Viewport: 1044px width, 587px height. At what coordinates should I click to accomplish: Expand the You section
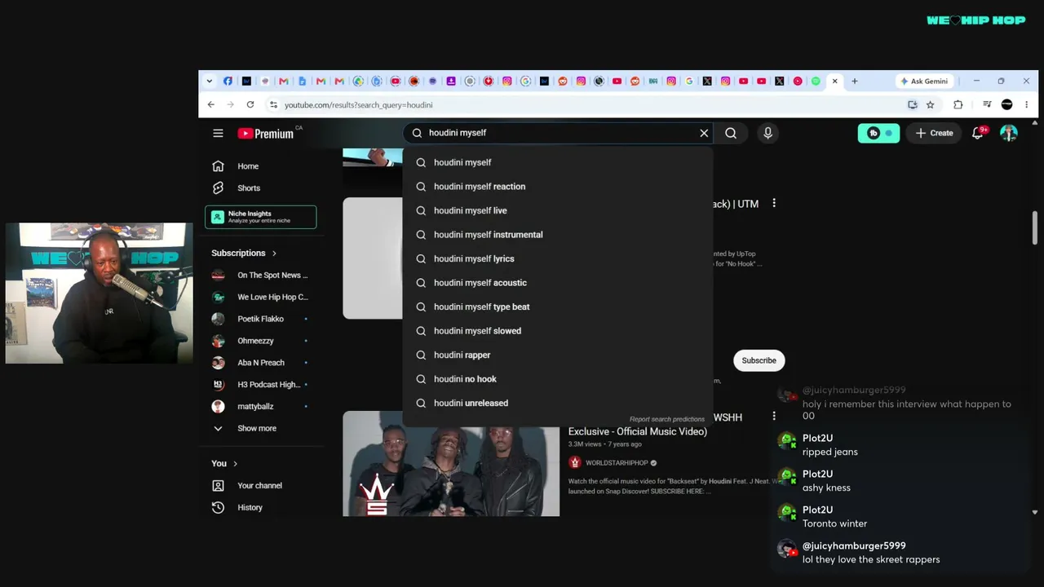[x=224, y=464]
